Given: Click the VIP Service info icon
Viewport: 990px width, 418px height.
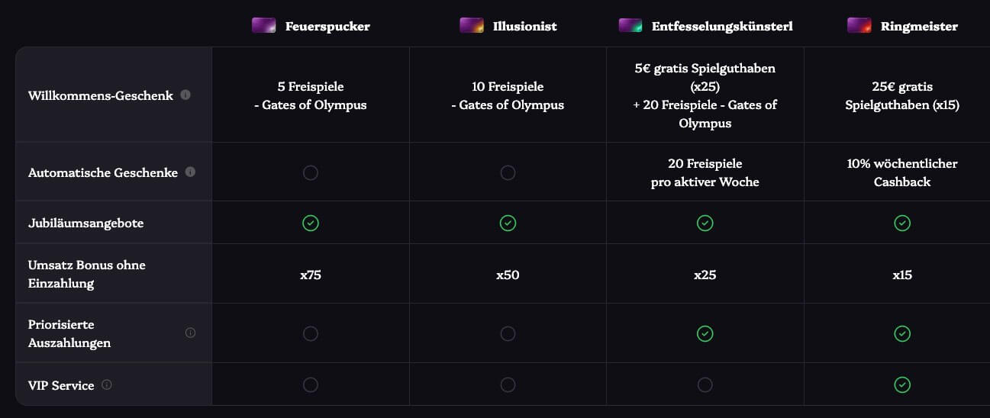Looking at the screenshot, I should [x=106, y=384].
